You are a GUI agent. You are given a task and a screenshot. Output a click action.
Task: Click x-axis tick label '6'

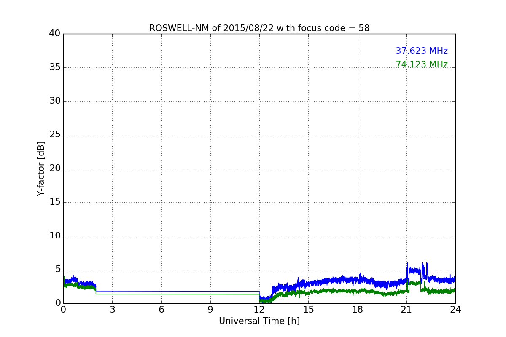coord(161,309)
